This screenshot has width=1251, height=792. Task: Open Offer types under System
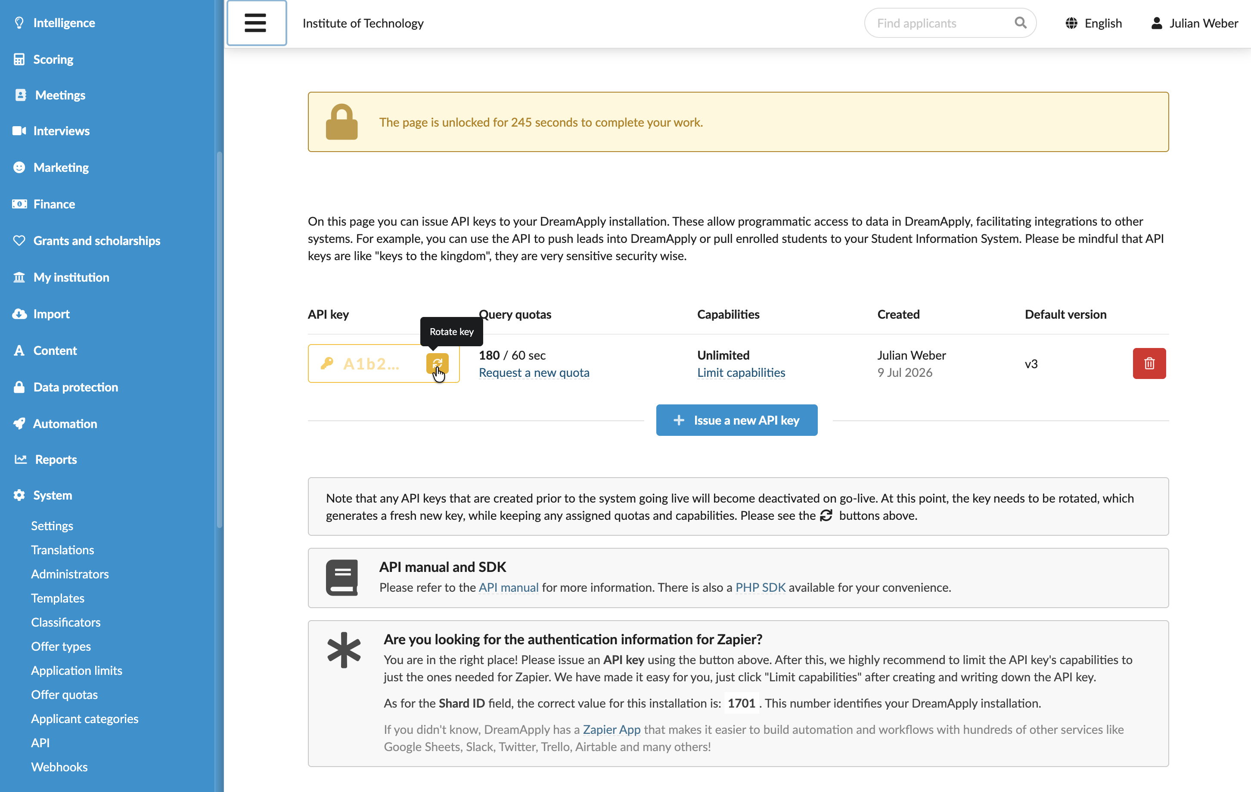pos(61,646)
